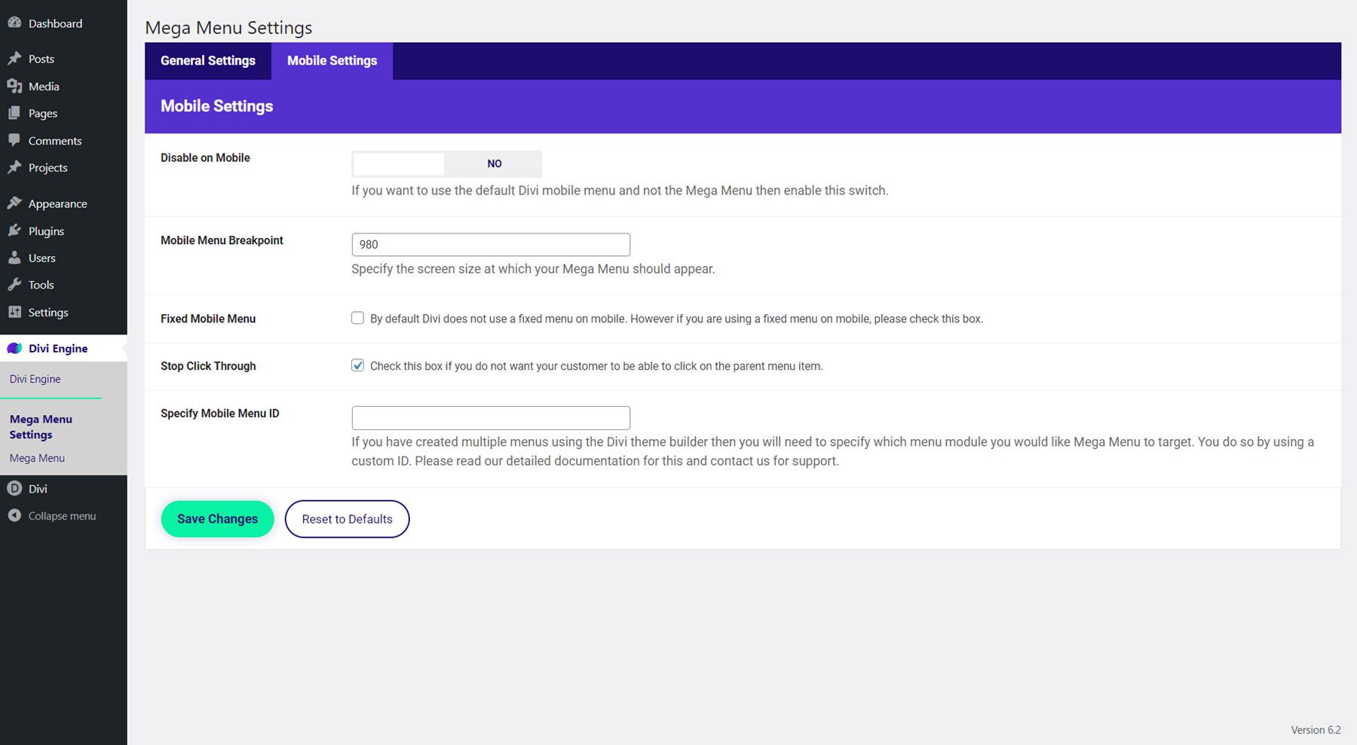Click the Pages icon

click(x=14, y=113)
